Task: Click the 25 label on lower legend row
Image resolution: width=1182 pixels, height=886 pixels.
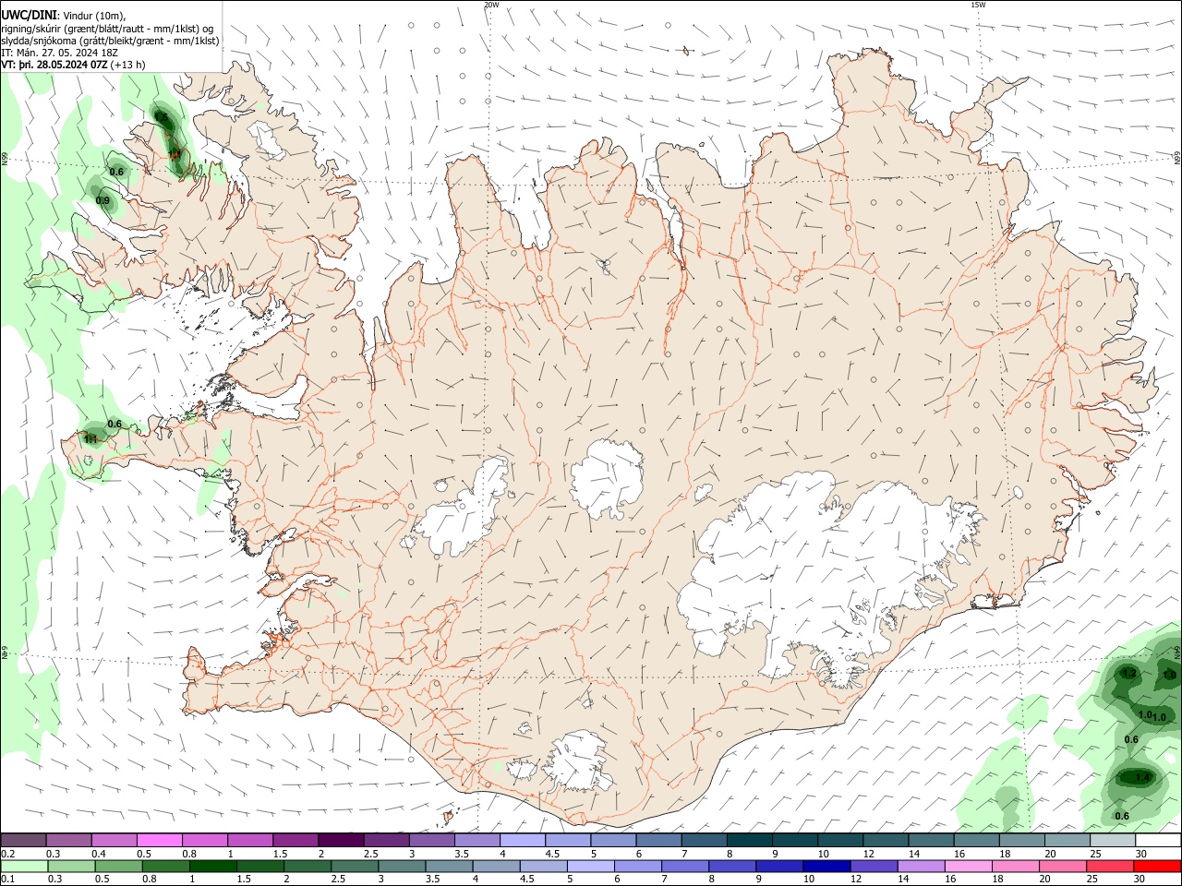Action: pos(1094,880)
